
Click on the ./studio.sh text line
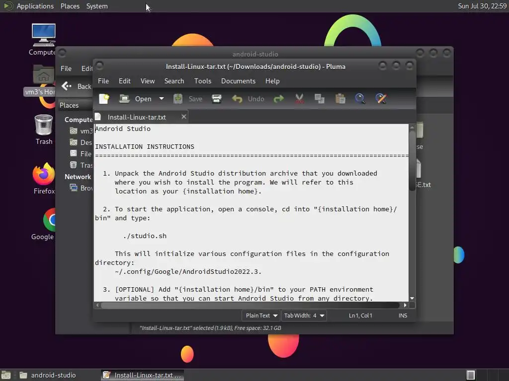tap(145, 236)
